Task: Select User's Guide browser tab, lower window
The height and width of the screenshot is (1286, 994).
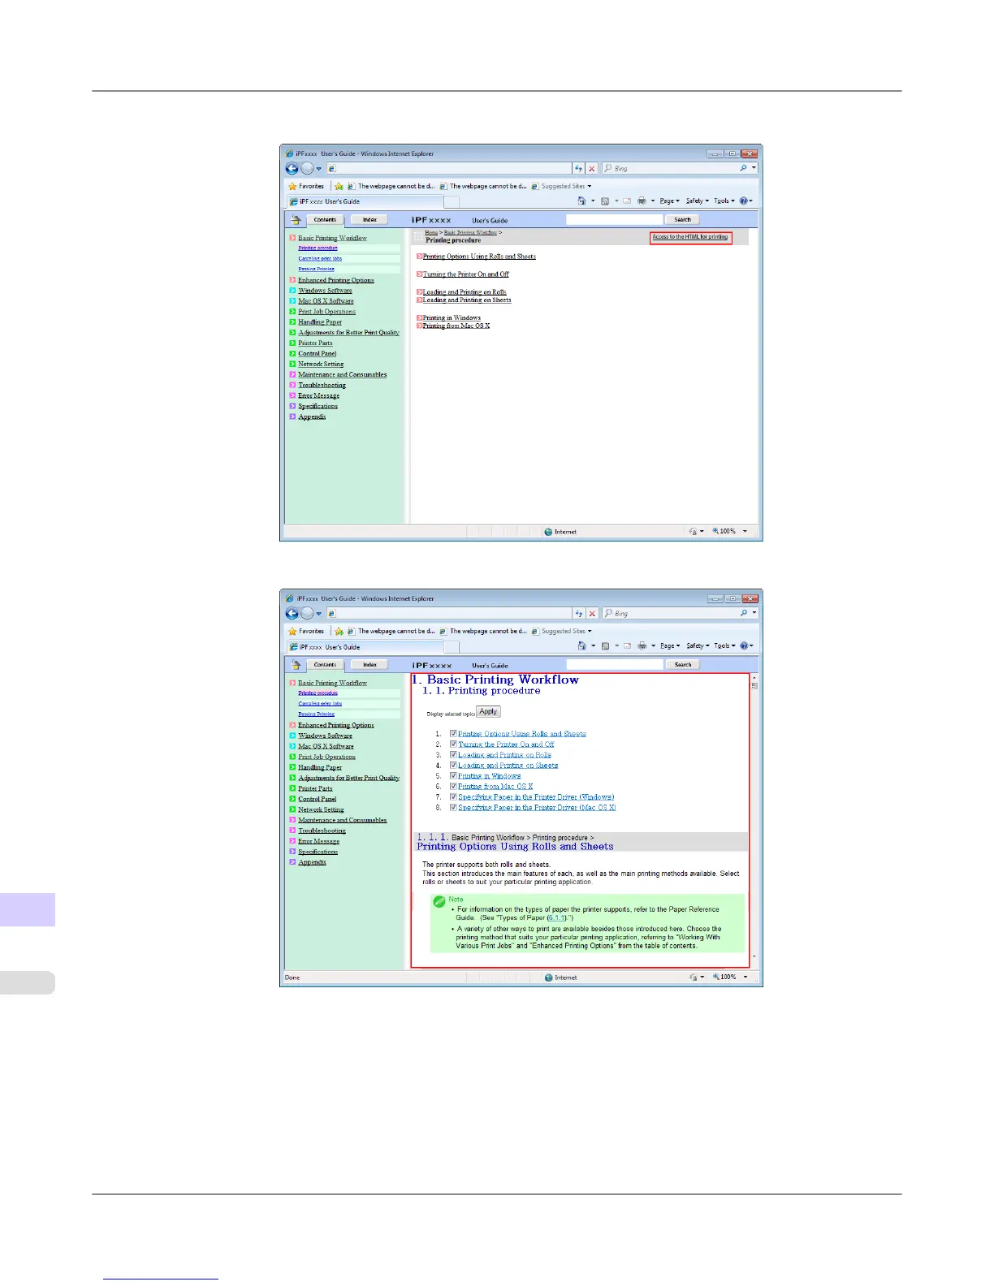Action: click(365, 647)
